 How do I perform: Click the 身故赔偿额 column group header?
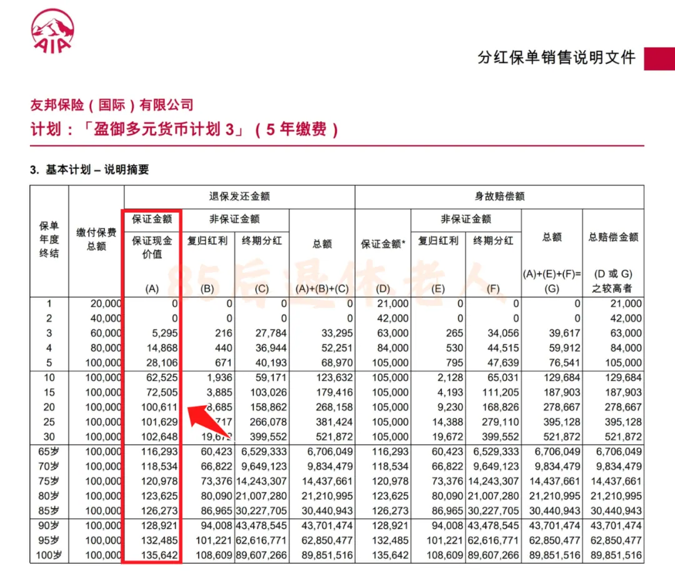[499, 196]
